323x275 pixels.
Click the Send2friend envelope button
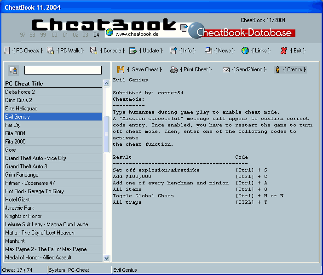coord(226,70)
